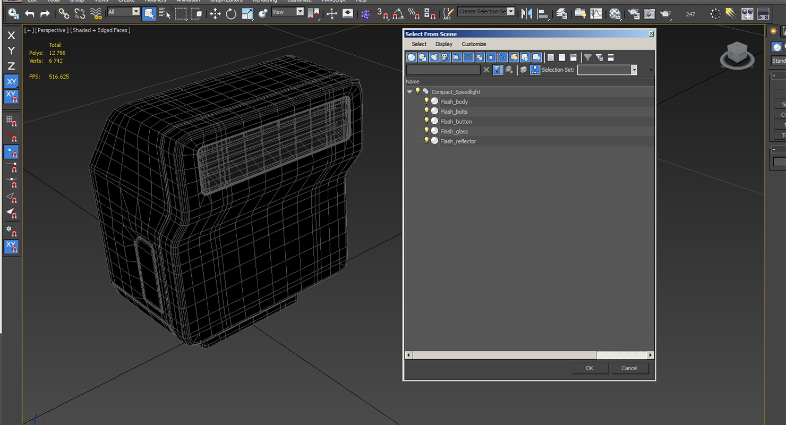Viewport: 786px width, 425px height.
Task: Click the Undo arrow in main toolbar
Action: [x=30, y=13]
